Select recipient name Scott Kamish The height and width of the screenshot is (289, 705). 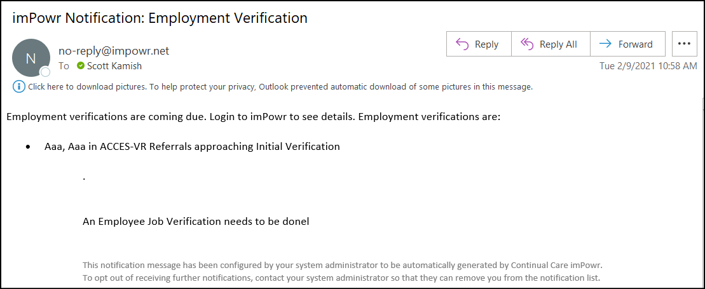[114, 66]
